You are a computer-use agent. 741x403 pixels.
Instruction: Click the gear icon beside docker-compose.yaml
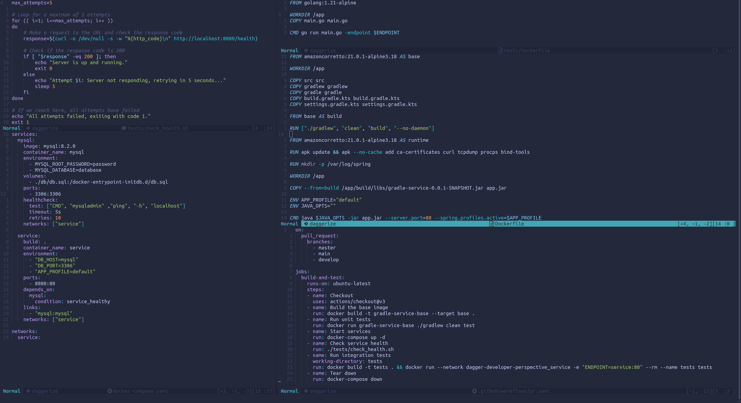pos(109,391)
